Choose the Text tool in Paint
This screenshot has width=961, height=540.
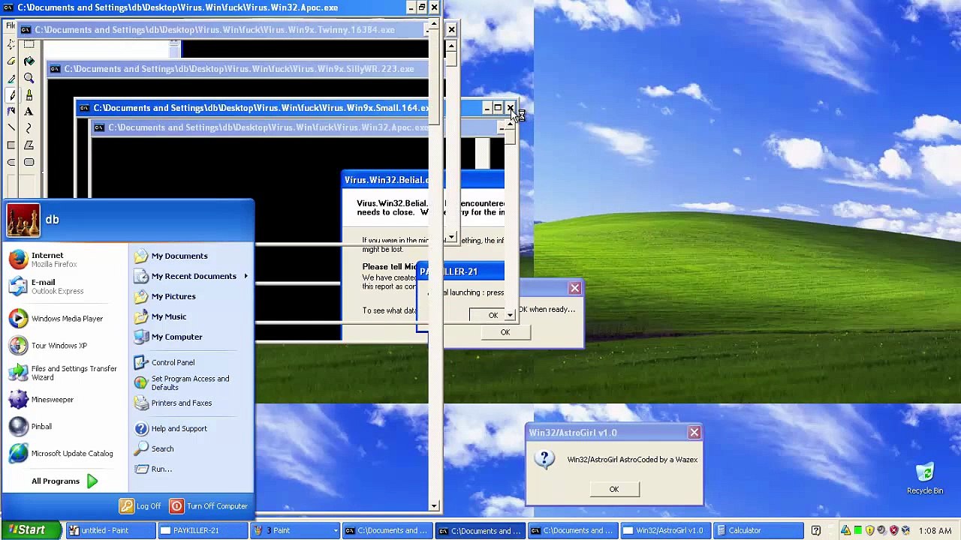pos(29,112)
